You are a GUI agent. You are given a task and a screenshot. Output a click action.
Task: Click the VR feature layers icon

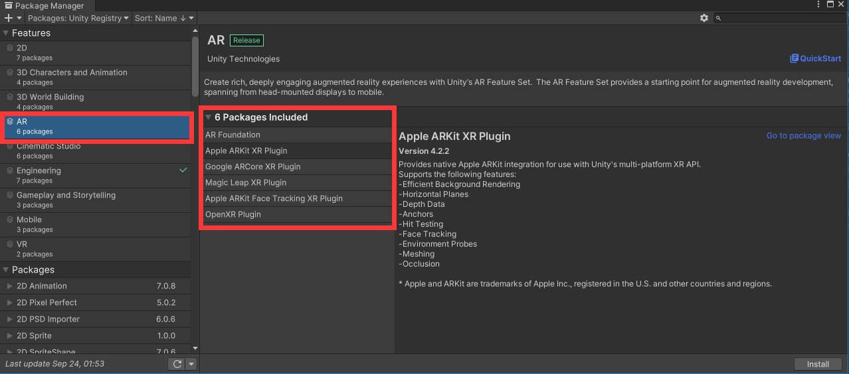[10, 244]
